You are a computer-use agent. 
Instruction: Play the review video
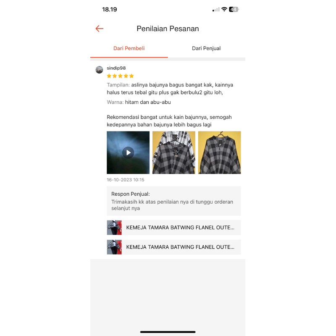tap(128, 152)
